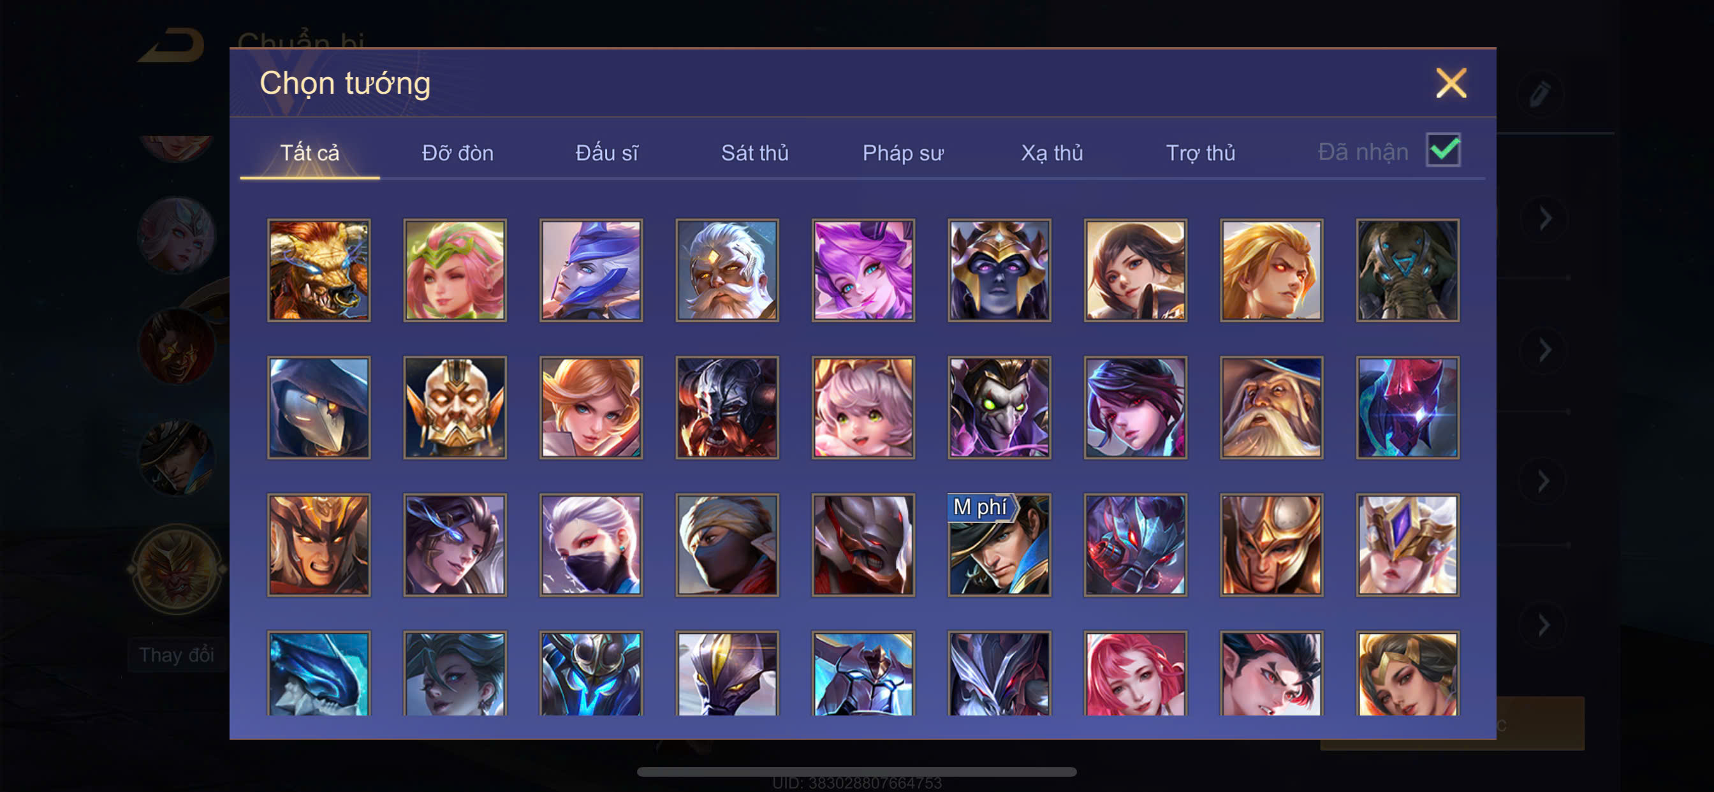Screen dimensions: 1714x792
Task: Select the elephant-masked hero portrait
Action: click(x=1407, y=270)
